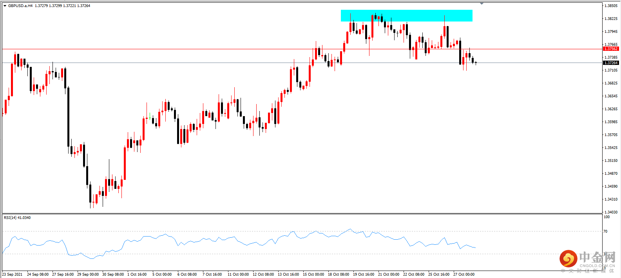This screenshot has width=621, height=278.
Task: Click the 21 Oct 00:00 time label
Action: pyautogui.click(x=389, y=274)
